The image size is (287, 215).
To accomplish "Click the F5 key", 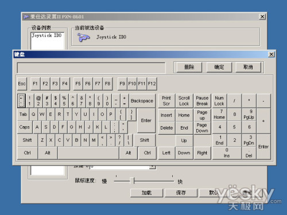I will click(78, 84).
